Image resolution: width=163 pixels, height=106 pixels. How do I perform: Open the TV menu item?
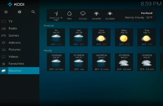pos(20,21)
